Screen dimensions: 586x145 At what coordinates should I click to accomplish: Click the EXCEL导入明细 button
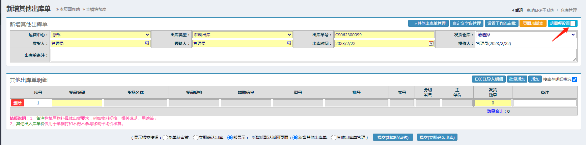[x=489, y=79]
